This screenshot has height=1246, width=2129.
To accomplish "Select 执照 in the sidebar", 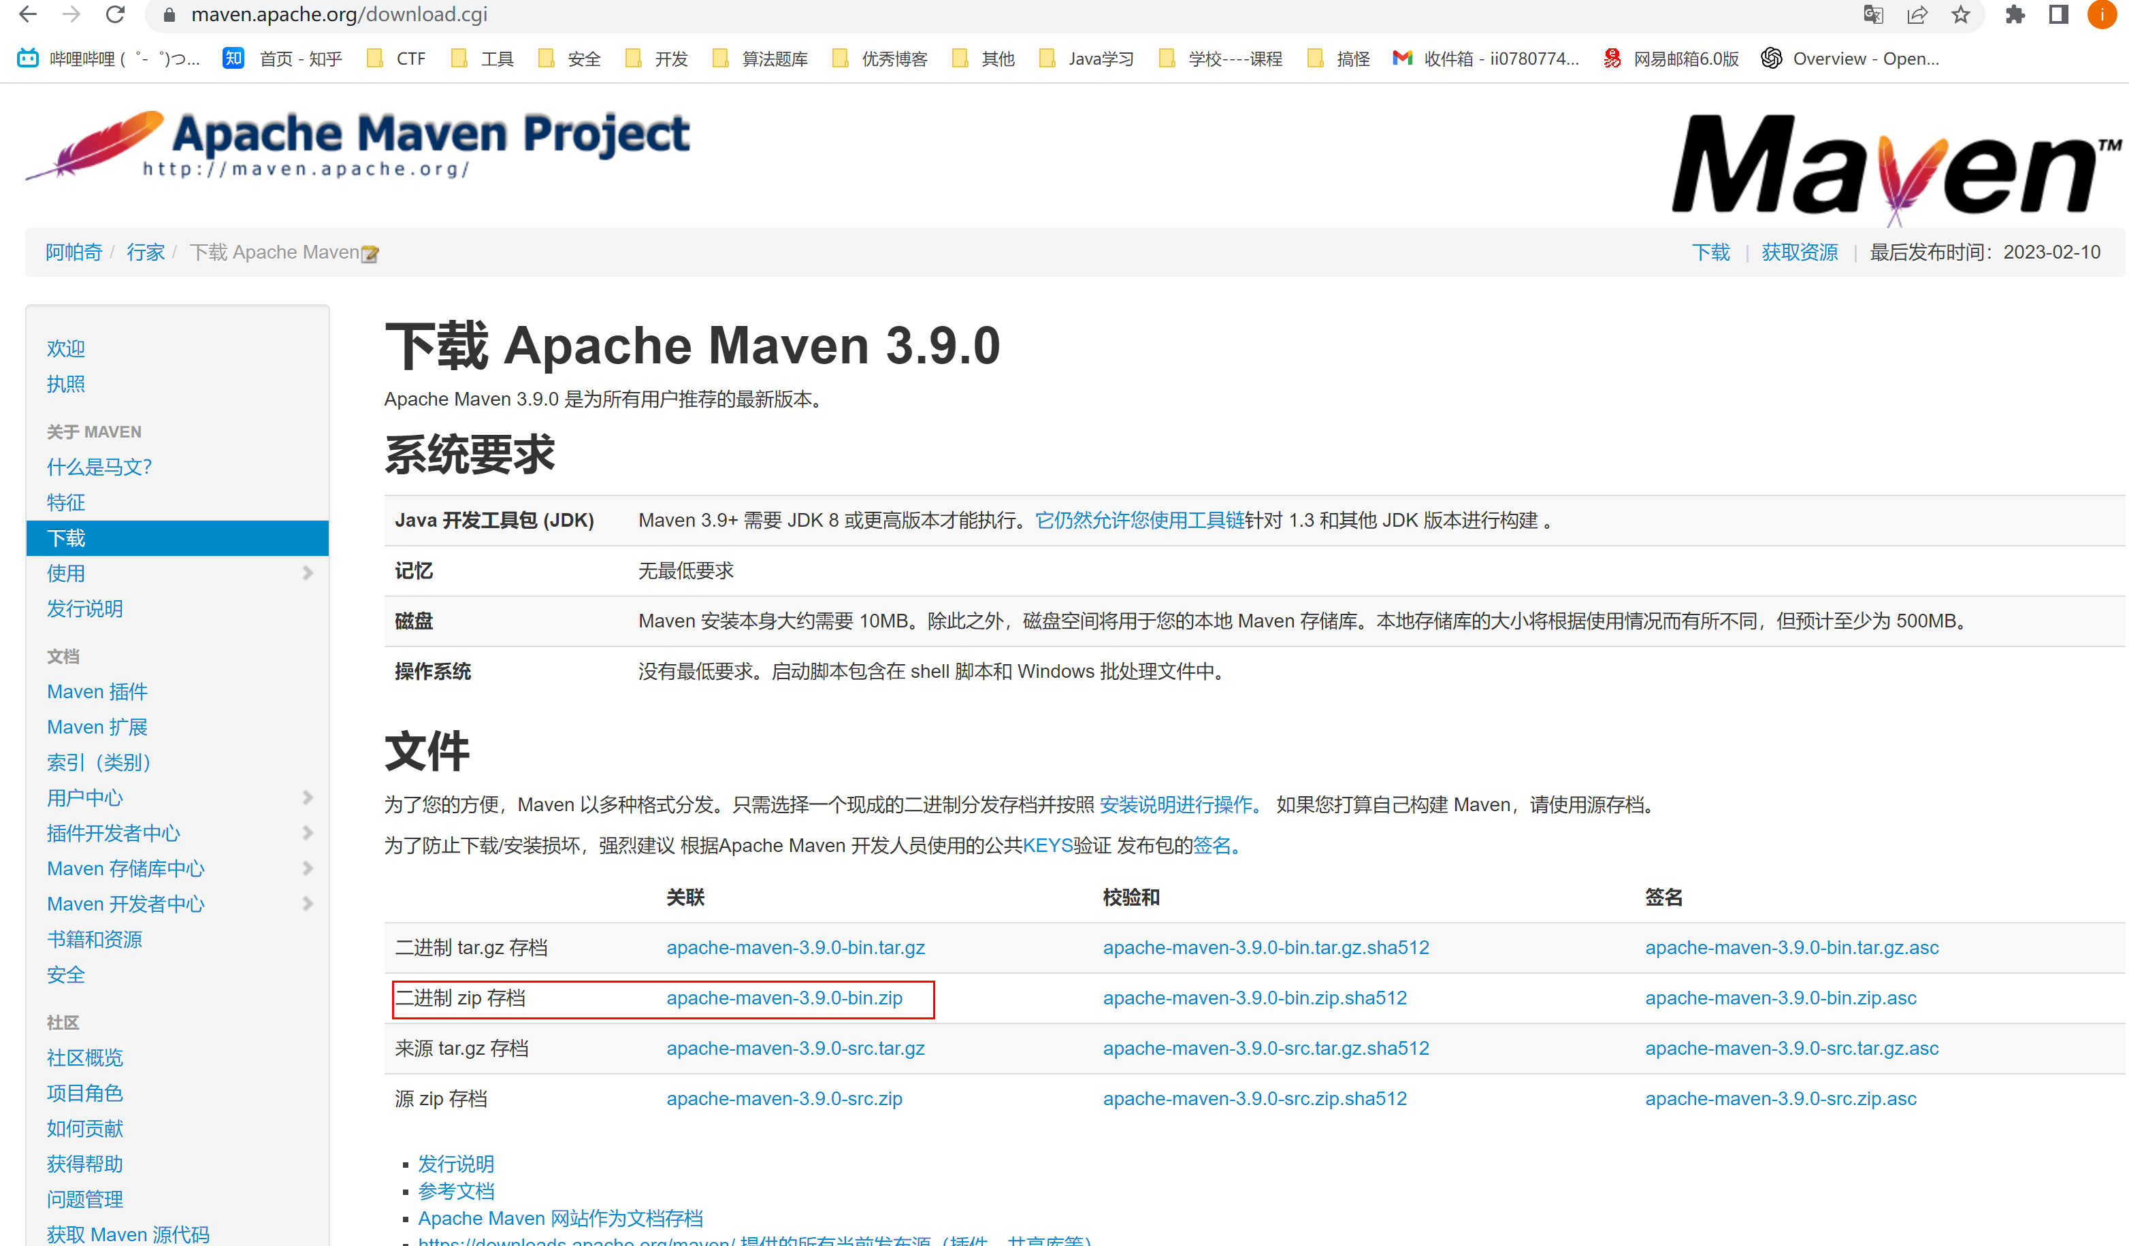I will (x=66, y=384).
